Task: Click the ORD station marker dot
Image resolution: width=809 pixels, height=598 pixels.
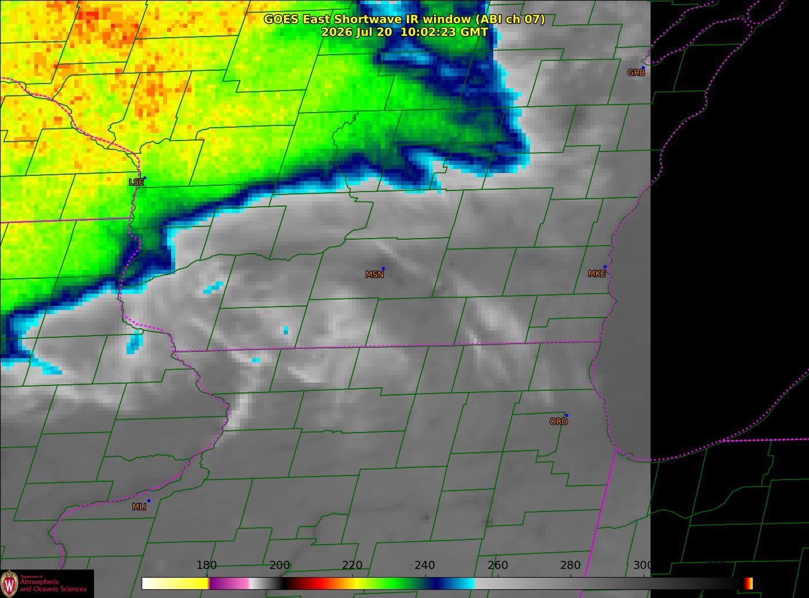Action: 566,416
